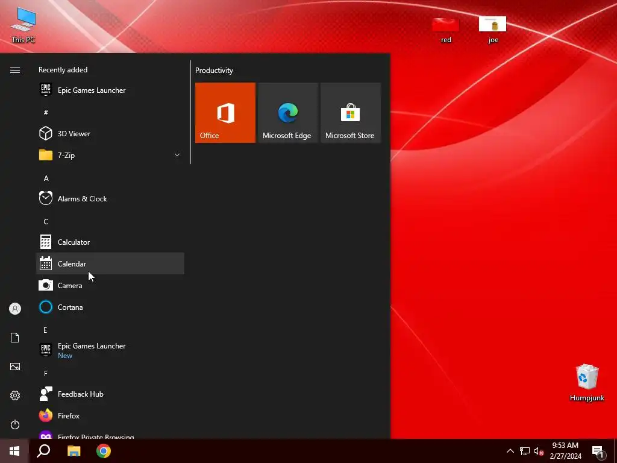617x463 pixels.
Task: Click the 'A' letter header
Action: pyautogui.click(x=46, y=178)
